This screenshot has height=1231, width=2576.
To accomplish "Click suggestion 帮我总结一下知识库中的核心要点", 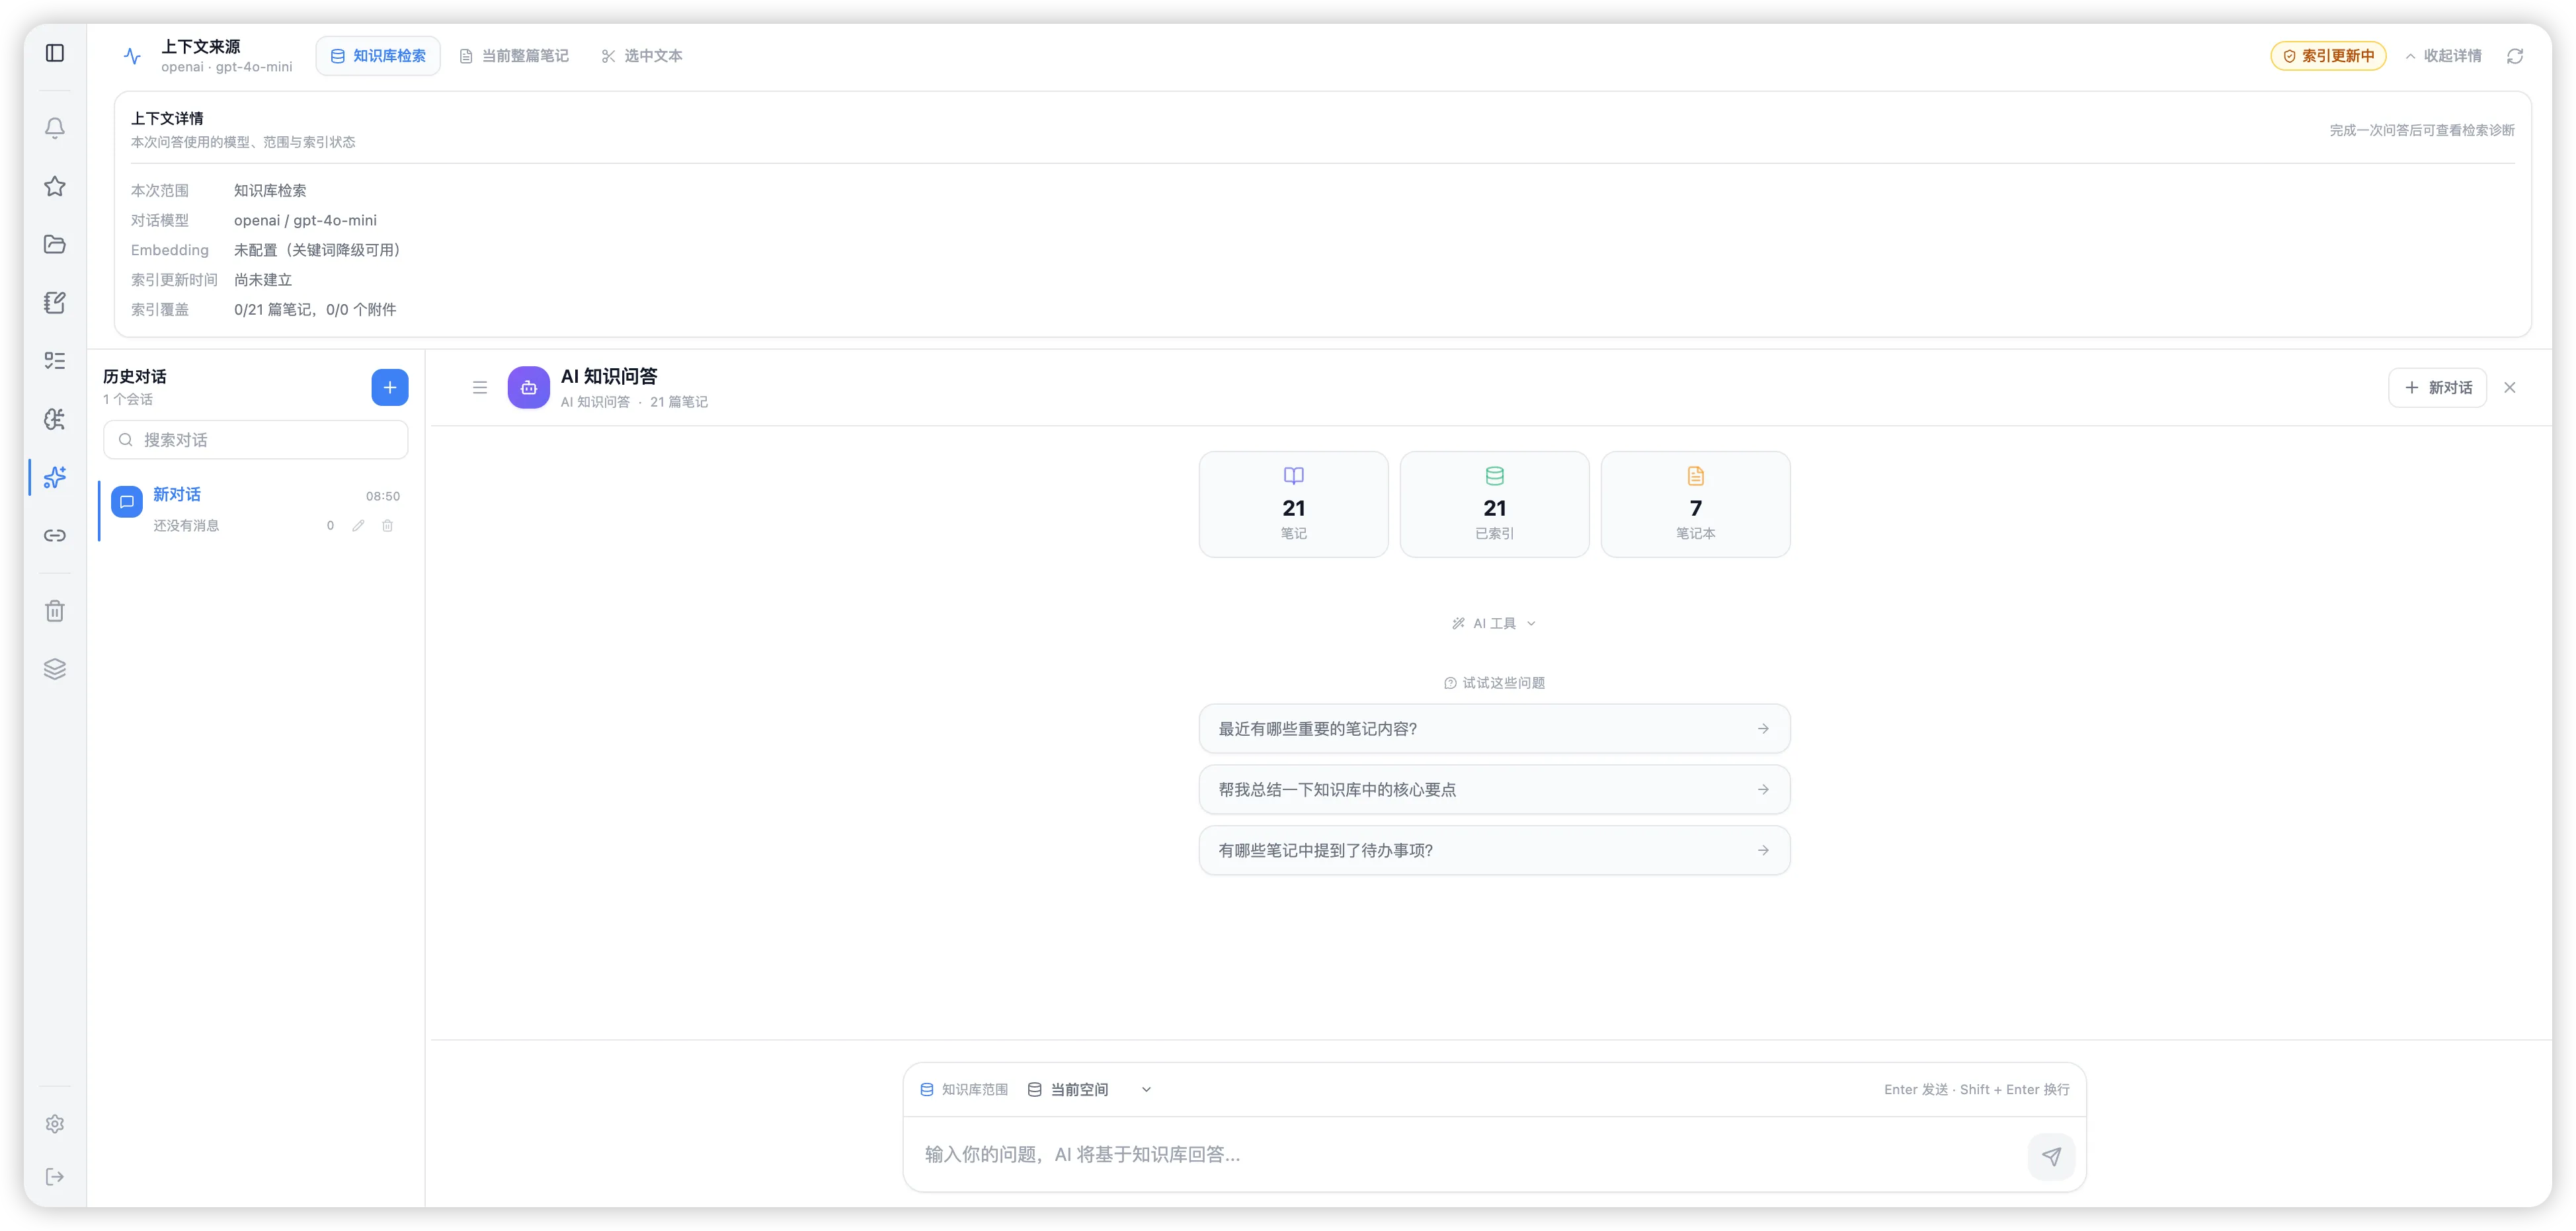I will coord(1494,790).
